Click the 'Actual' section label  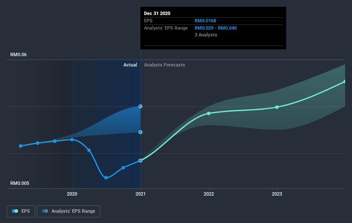point(130,65)
